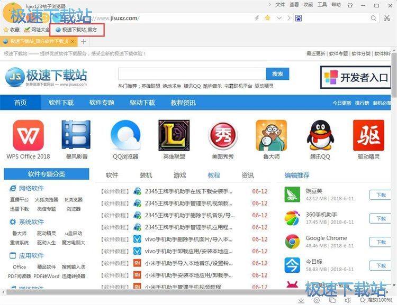Select the 教程资讯 navigation tab

183,103
